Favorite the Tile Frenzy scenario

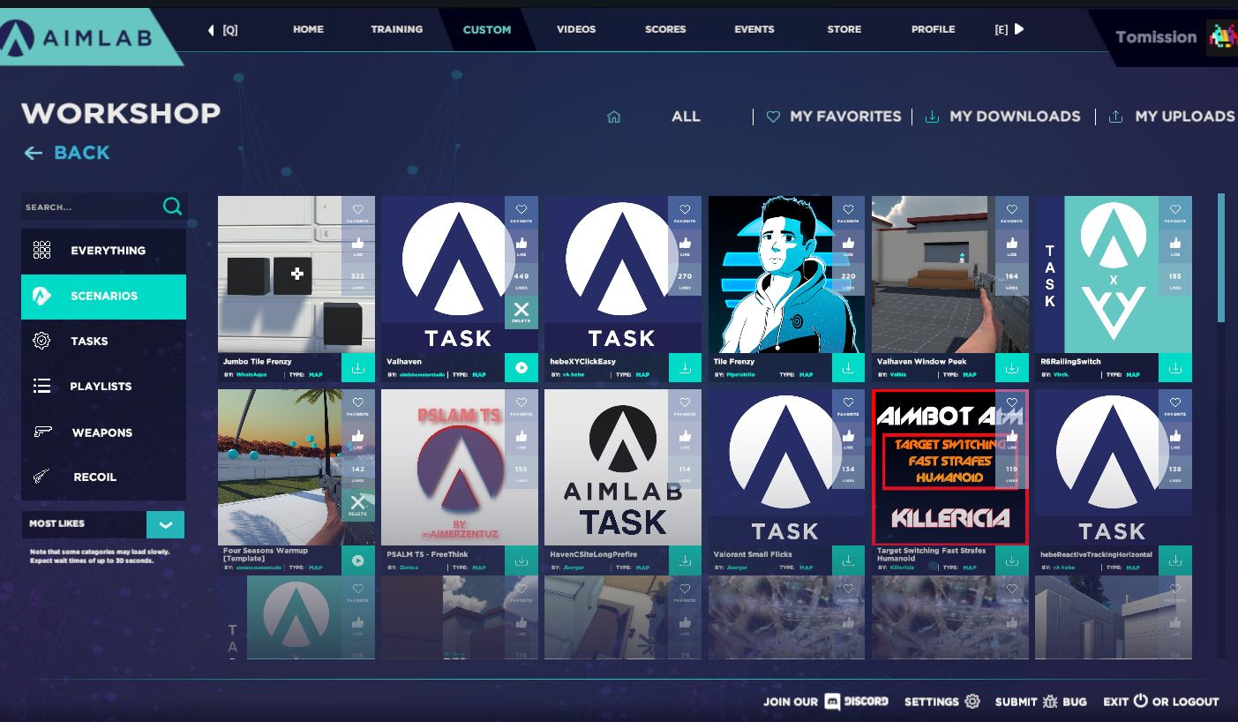pos(848,212)
